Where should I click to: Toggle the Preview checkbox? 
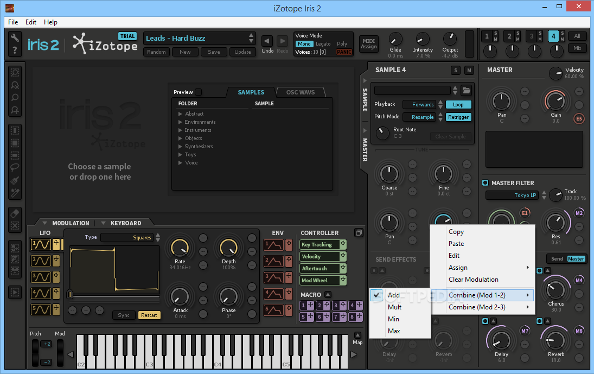[199, 92]
